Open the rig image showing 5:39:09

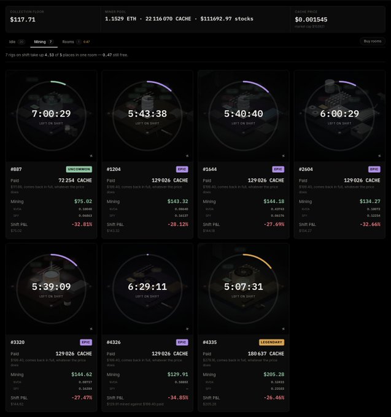coord(51,289)
